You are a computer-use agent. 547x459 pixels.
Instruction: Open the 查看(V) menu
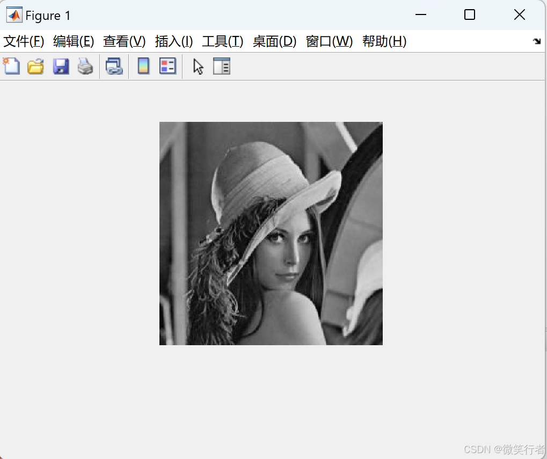coord(124,41)
